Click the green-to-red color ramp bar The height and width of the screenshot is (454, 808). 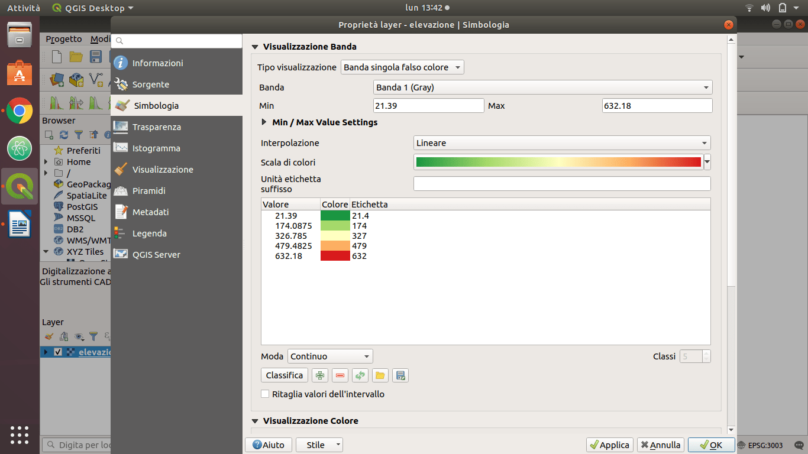pos(558,162)
